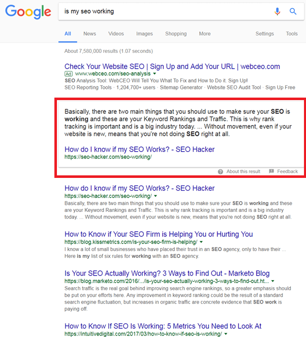Open the featured snippet SEO Hacker link
Viewport: 306px width, 337px height.
tap(139, 149)
